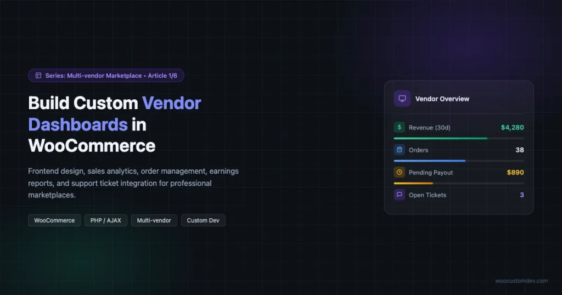The height and width of the screenshot is (295, 562).
Task: Click the Frontend design description paragraph
Action: pos(133,183)
